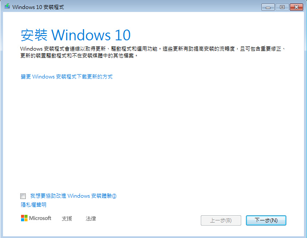Click the Microsoft logo
Viewport: 307px width, 238px height.
pos(36,218)
